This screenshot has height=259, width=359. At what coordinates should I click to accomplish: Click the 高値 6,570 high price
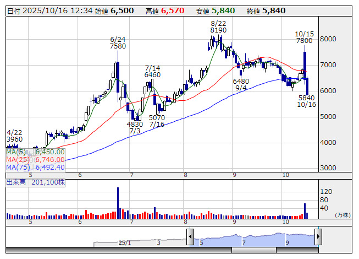(165, 11)
